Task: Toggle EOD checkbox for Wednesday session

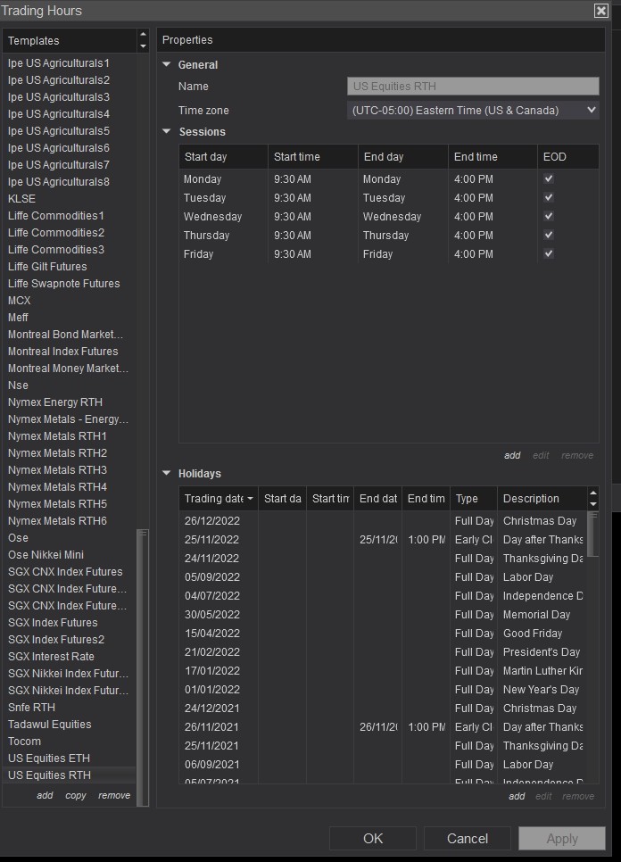Action: coord(549,216)
